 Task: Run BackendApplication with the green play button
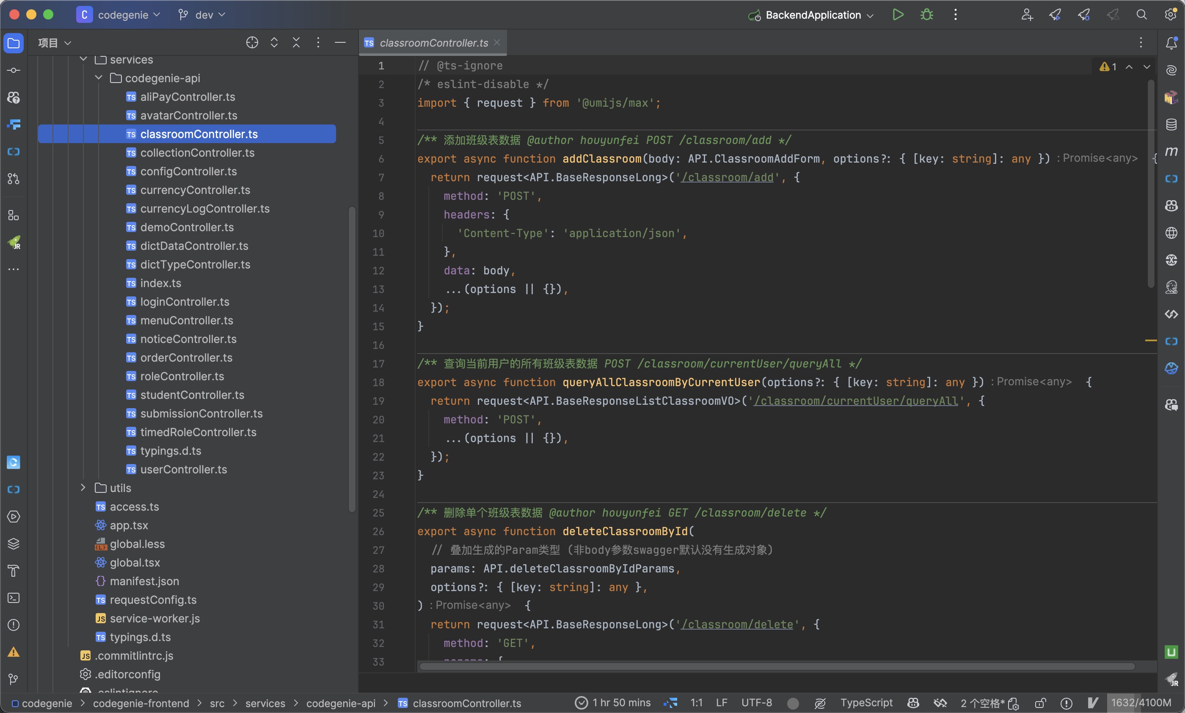(x=897, y=14)
